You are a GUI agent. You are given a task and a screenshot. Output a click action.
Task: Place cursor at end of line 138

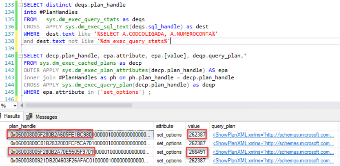pyautogui.click(x=171, y=41)
